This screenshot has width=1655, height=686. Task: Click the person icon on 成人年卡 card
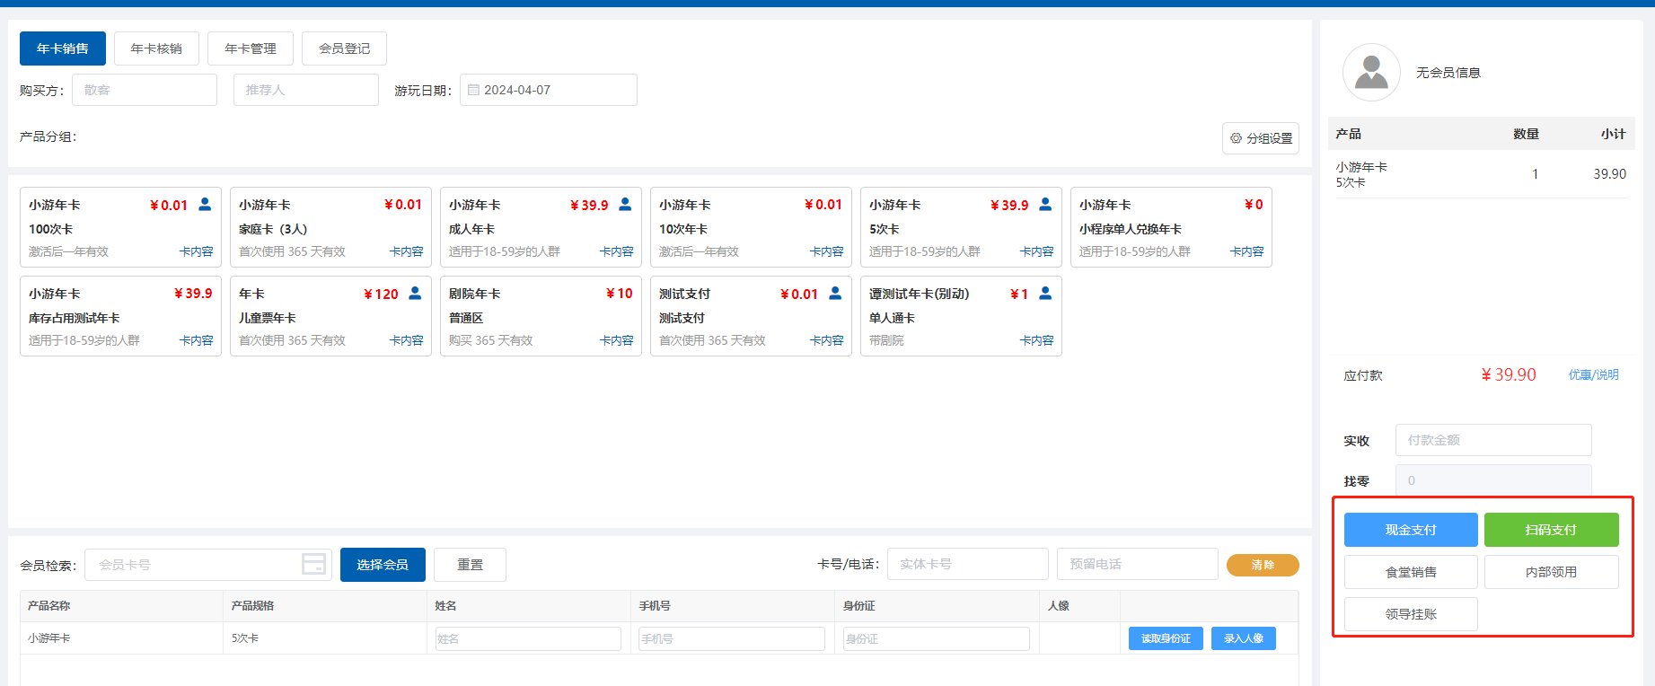(625, 204)
